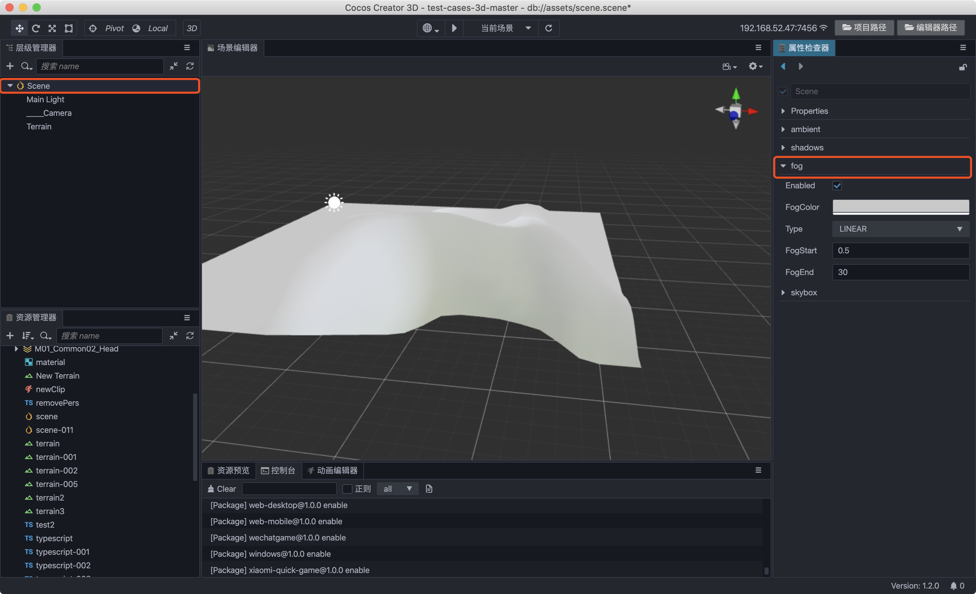Screen dimensions: 976x594
Task: Expand the M01_Common02_Head asset
Action: [x=16, y=348]
